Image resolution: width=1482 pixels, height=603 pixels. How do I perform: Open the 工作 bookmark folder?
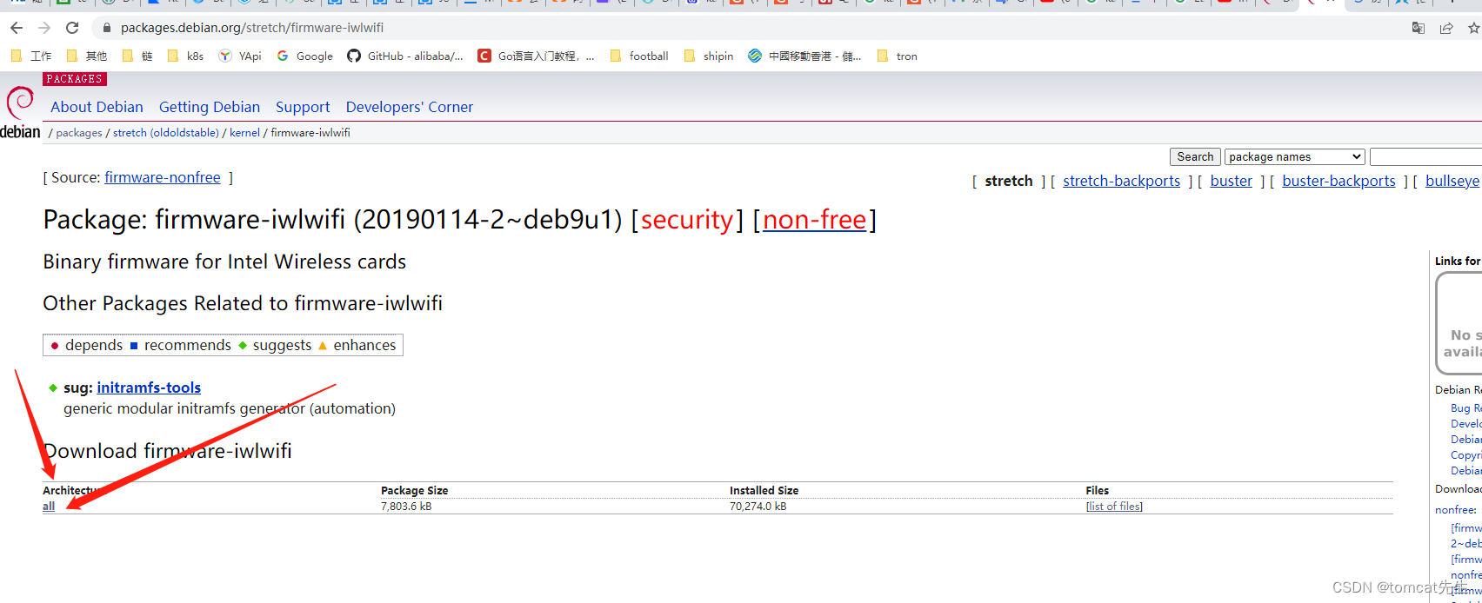[31, 56]
